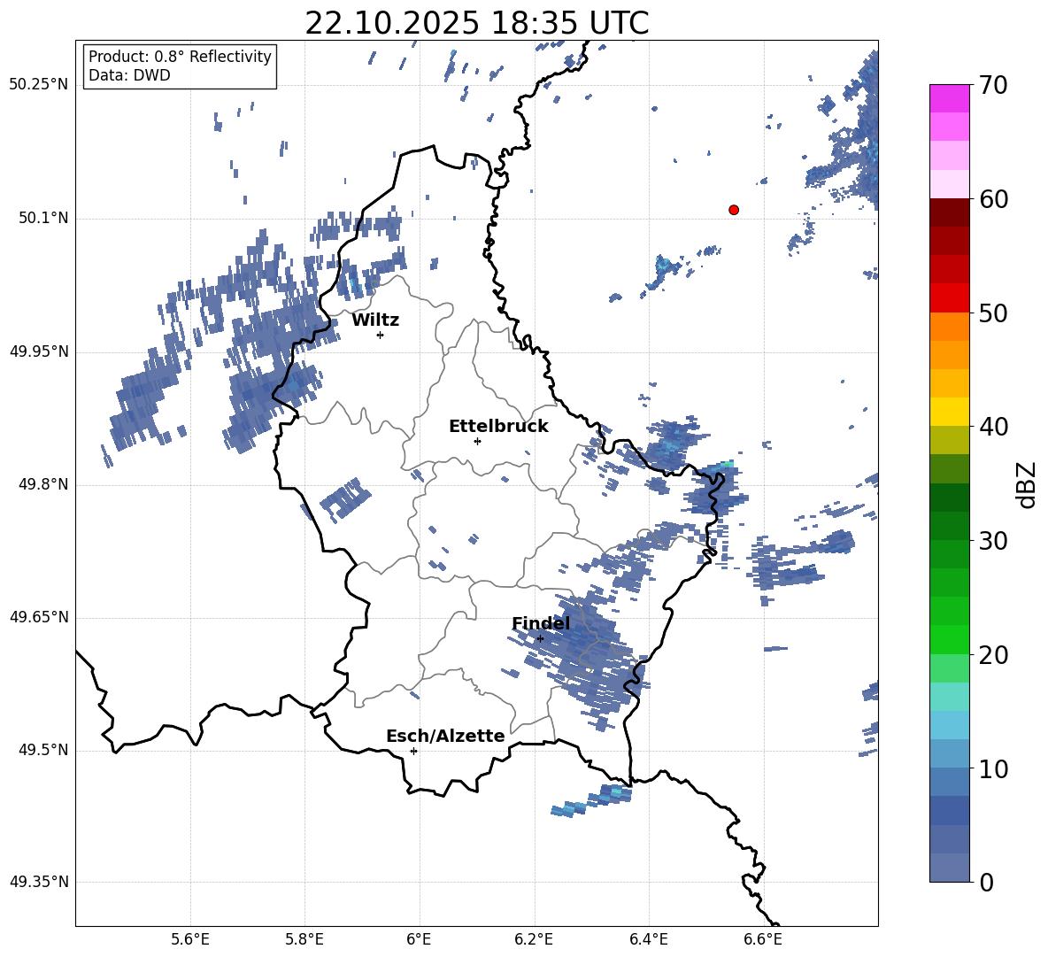Viewport: 1048px width, 957px height.
Task: Click the cross marker below Esch/Alzette
Action: 413,751
